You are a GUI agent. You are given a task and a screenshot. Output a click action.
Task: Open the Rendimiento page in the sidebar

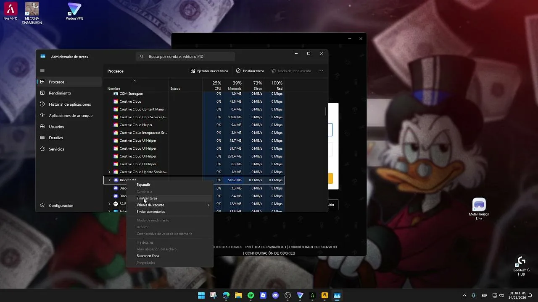[69, 93]
